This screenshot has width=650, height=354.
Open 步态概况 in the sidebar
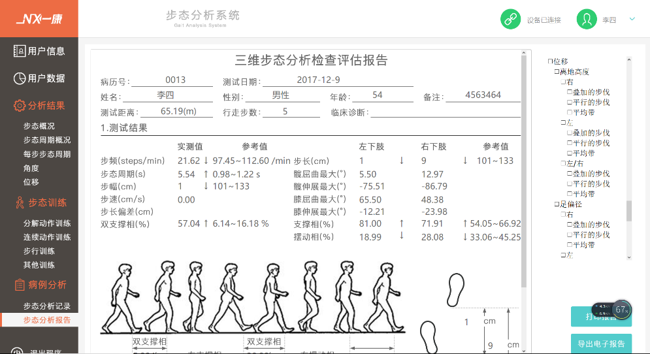point(39,126)
